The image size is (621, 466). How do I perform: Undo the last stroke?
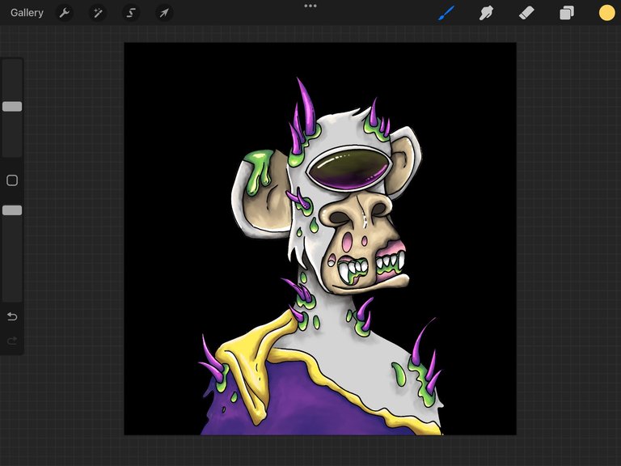click(12, 316)
